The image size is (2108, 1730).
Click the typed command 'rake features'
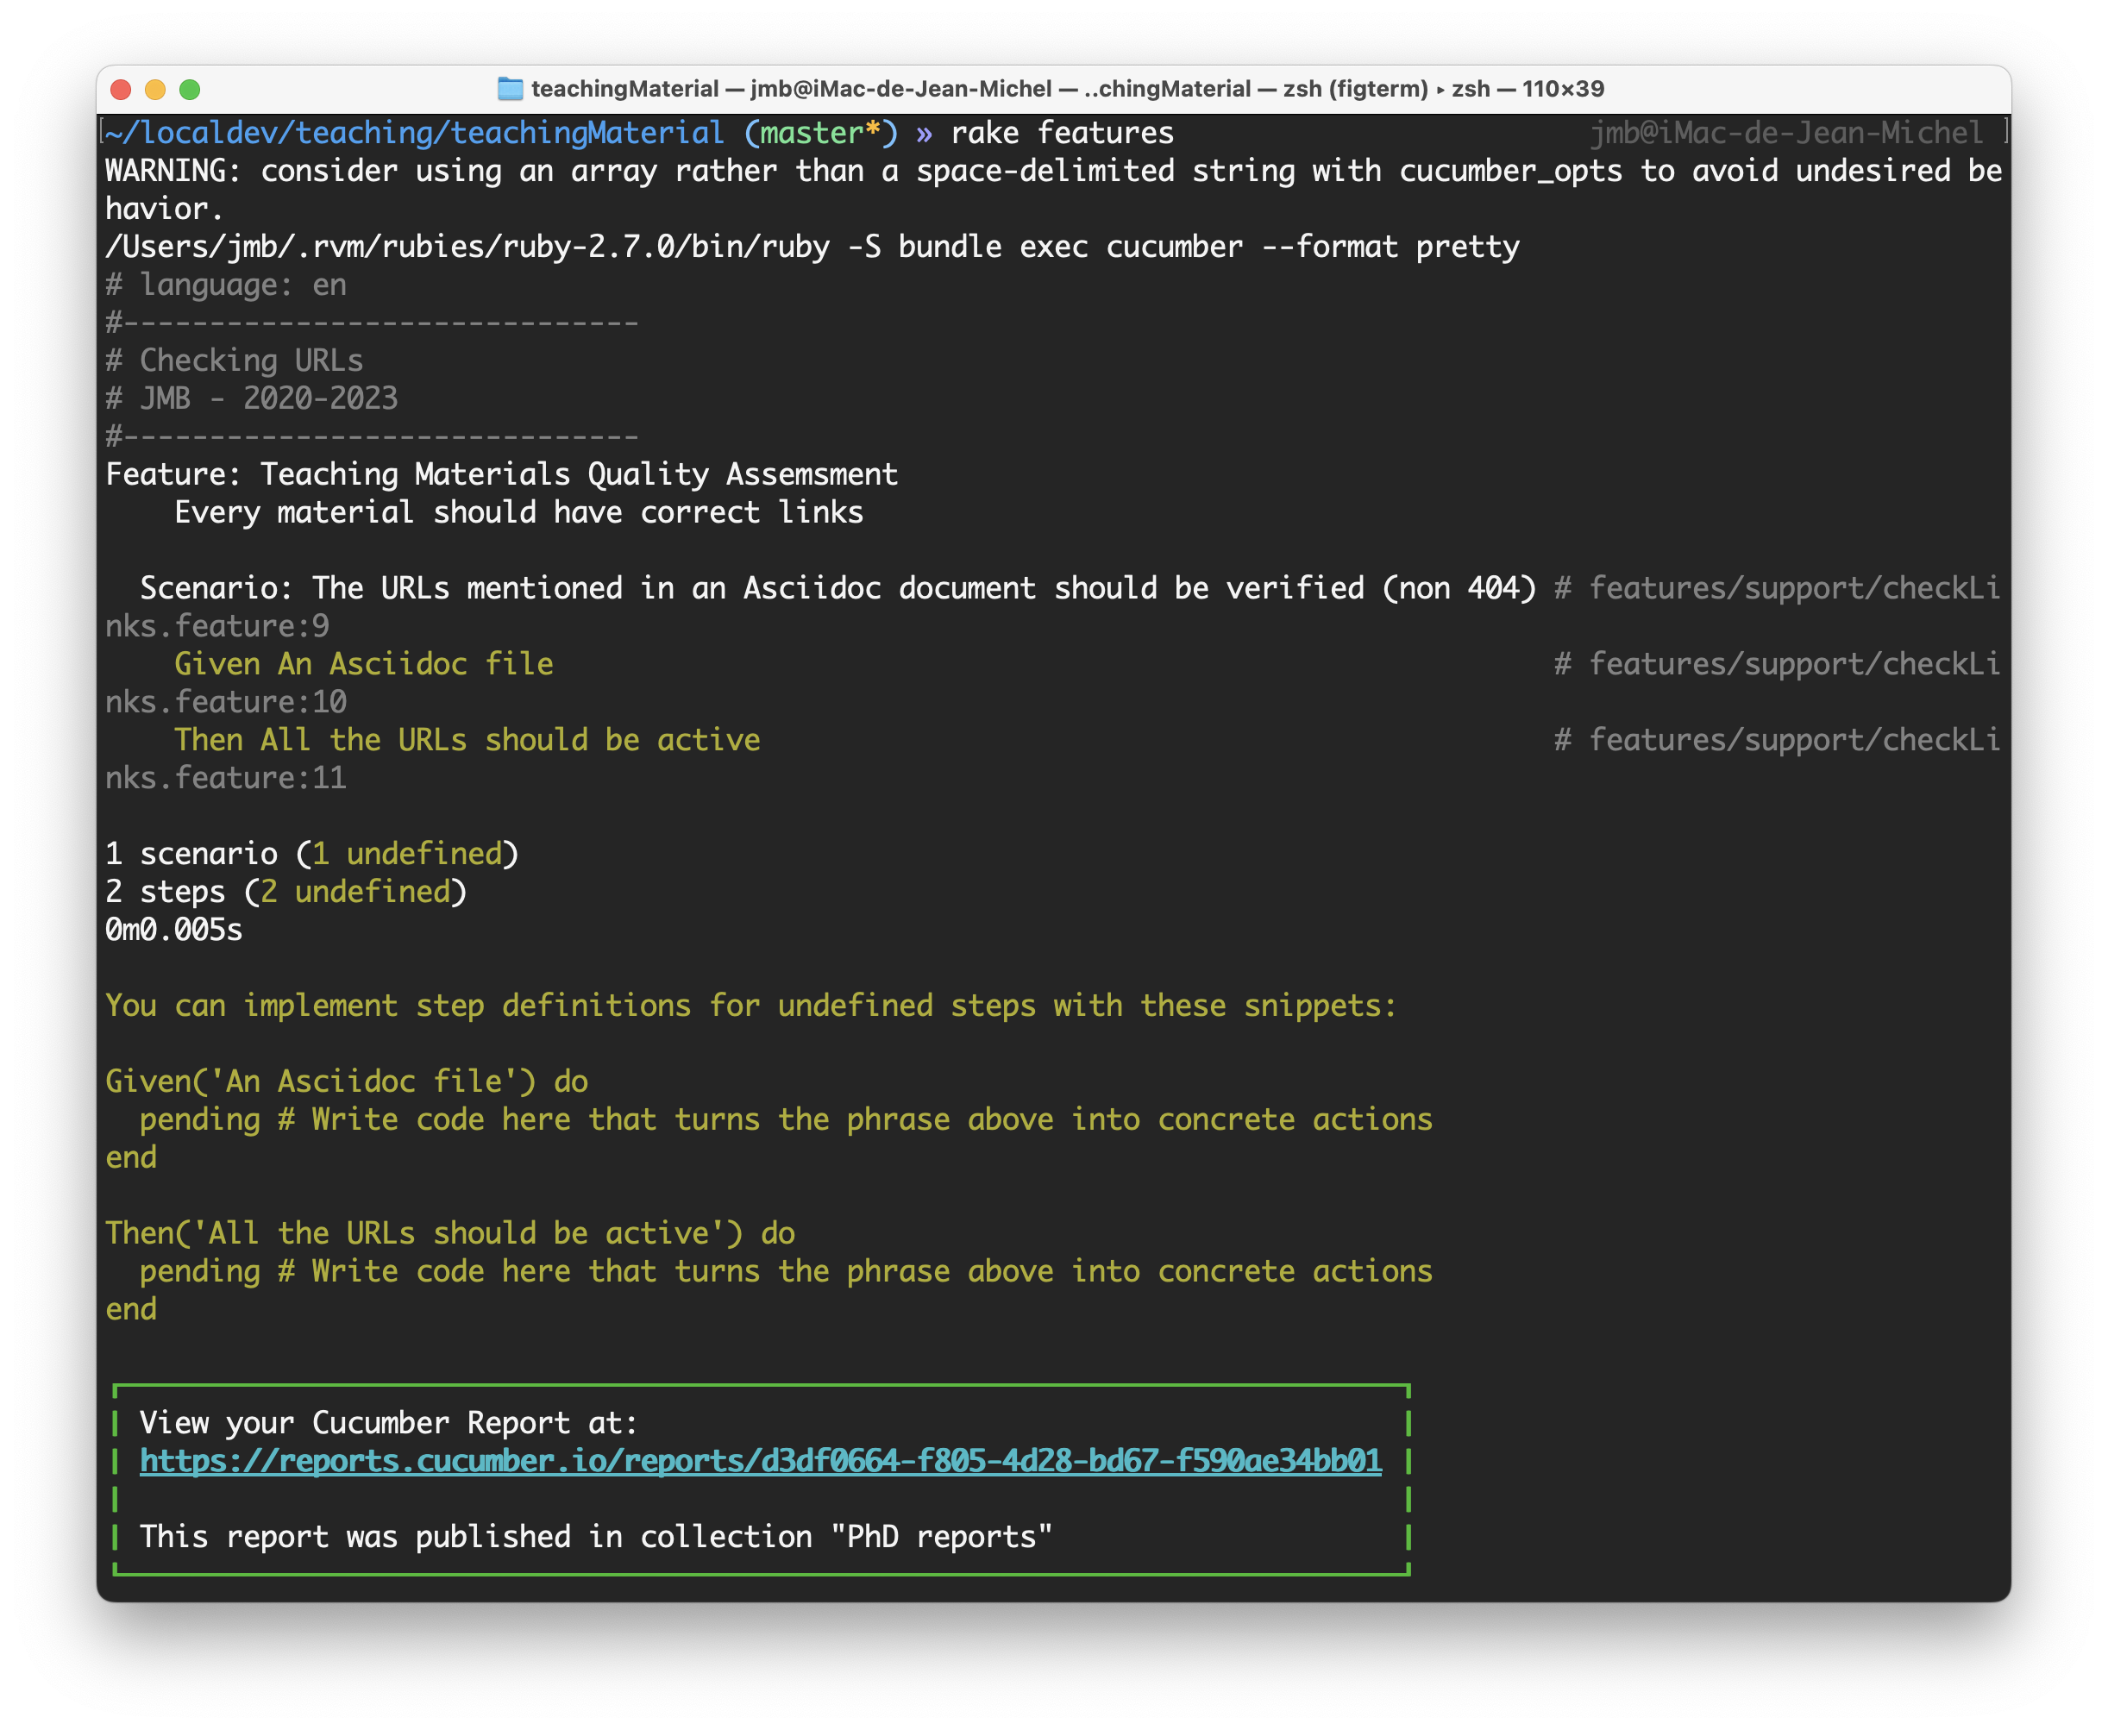1063,133
